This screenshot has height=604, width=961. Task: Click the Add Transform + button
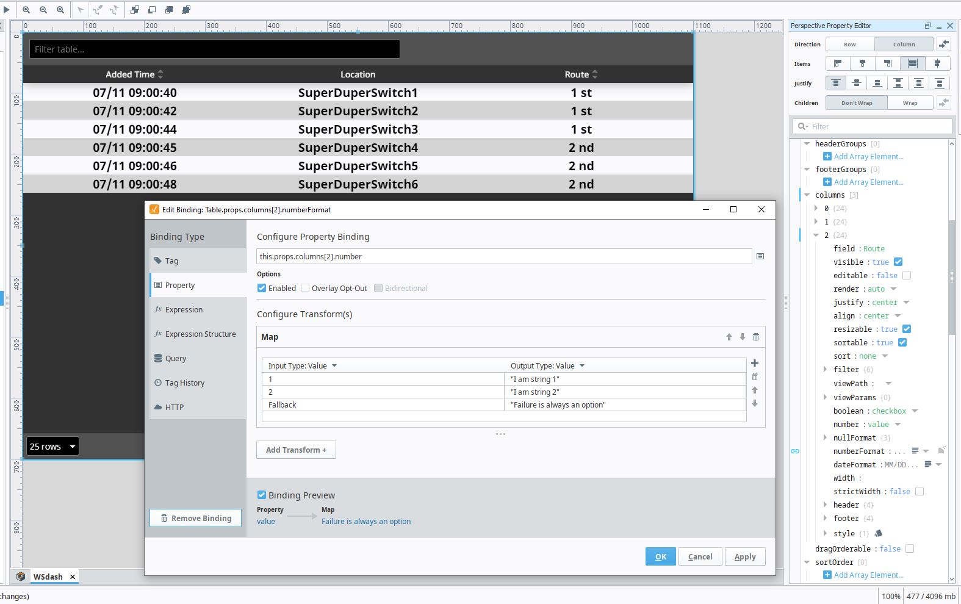tap(296, 450)
